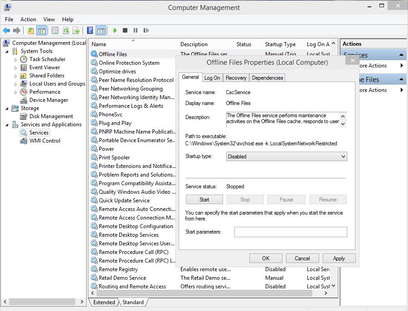This screenshot has height=311, width=408.
Task: Select Performance in the tree
Action: pos(45,92)
